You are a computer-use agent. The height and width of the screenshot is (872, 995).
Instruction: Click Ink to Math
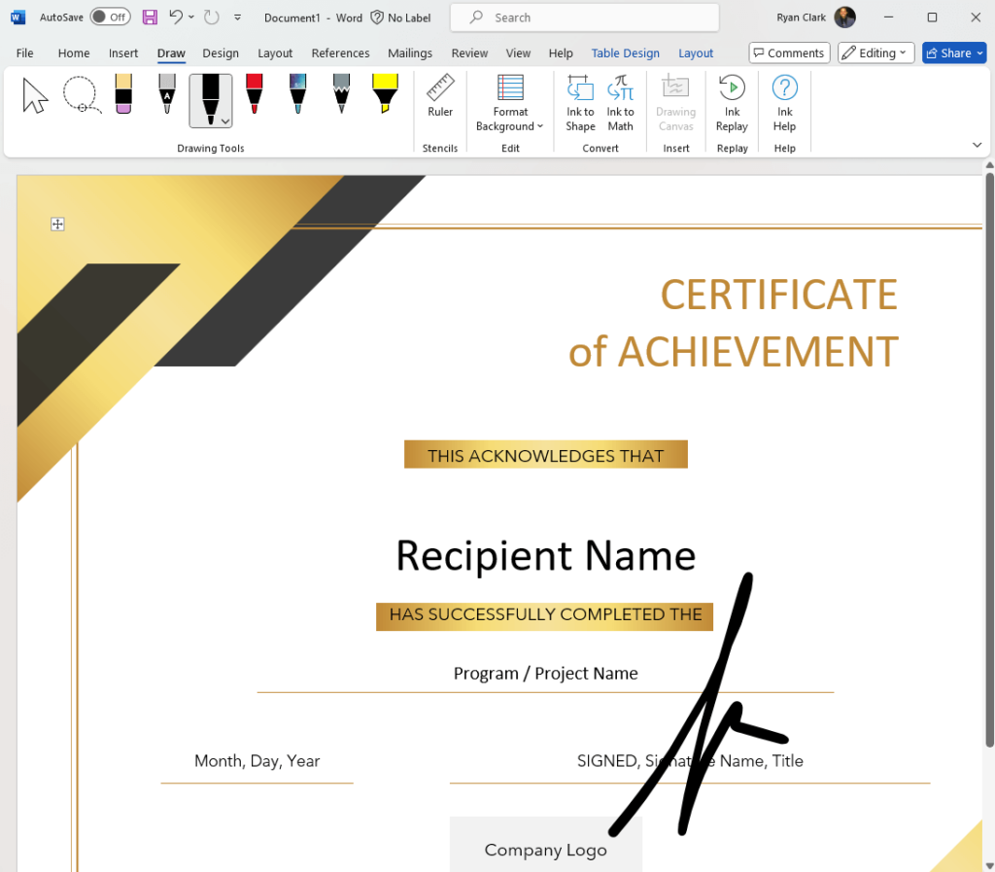tap(620, 103)
